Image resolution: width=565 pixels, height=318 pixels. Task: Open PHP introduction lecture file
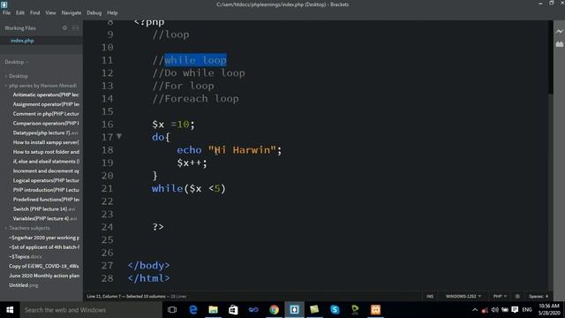click(x=46, y=190)
